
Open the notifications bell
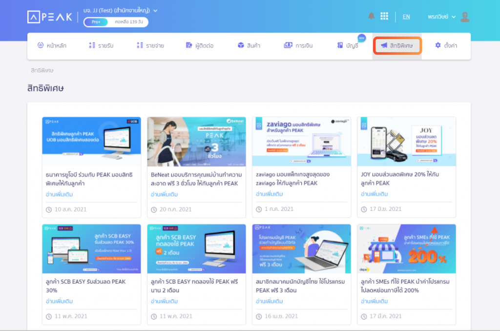pos(371,16)
